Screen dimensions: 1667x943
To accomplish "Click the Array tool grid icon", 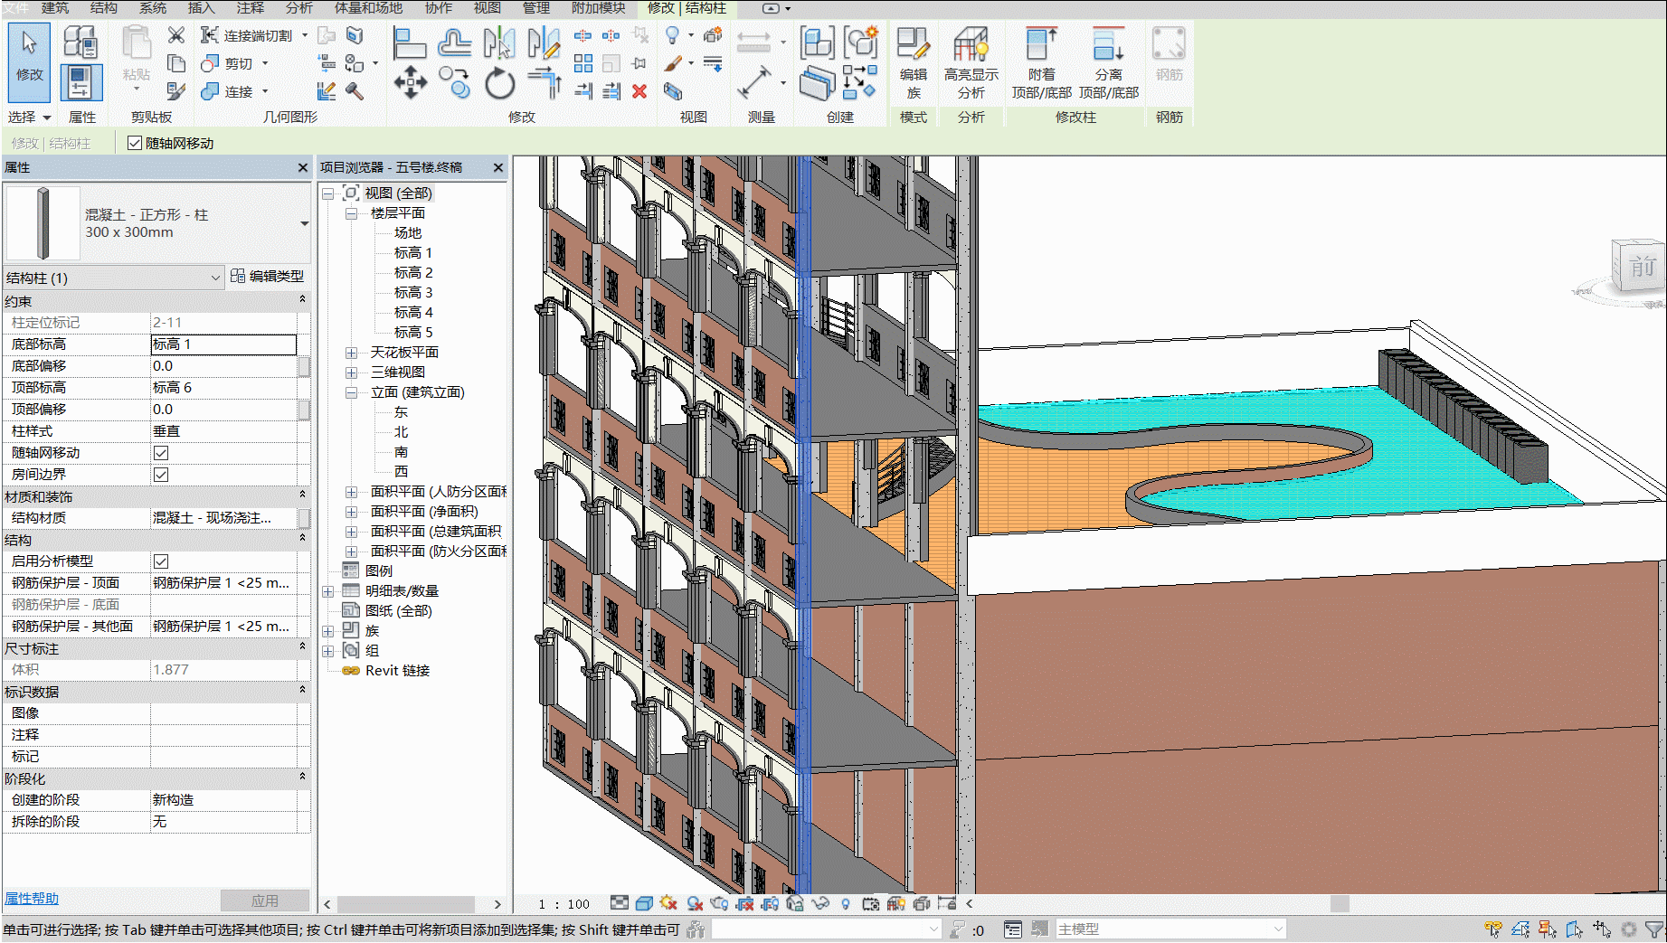I will 583,63.
